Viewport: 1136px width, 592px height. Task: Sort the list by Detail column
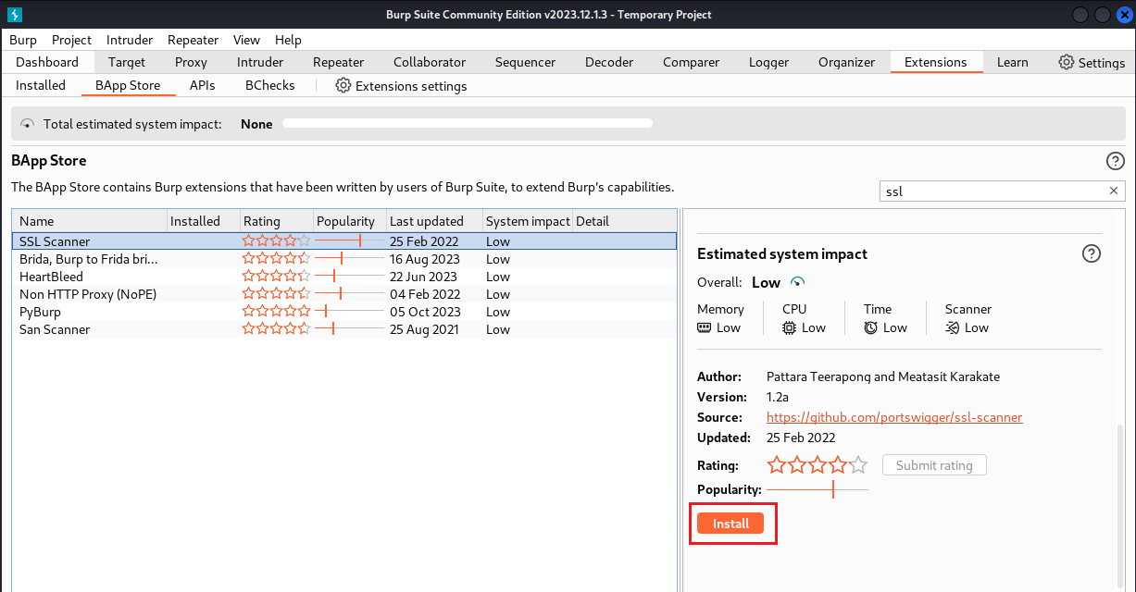coord(625,221)
